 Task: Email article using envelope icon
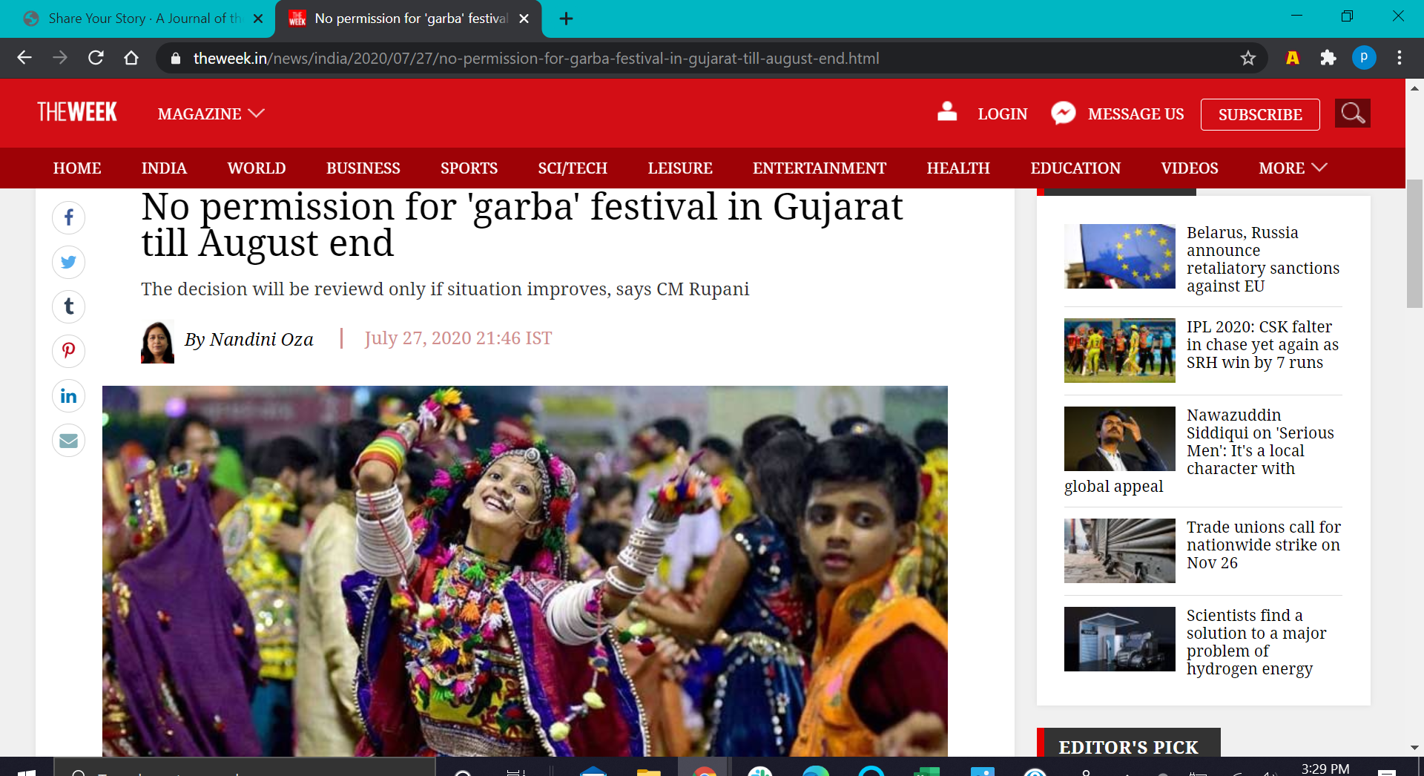[68, 441]
